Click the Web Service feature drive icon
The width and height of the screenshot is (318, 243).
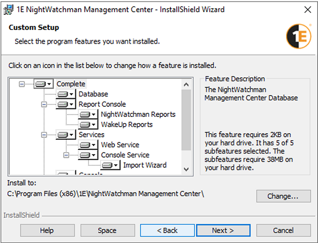tap(88, 145)
